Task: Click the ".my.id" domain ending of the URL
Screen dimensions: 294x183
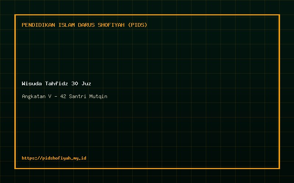Action: click(x=79, y=158)
